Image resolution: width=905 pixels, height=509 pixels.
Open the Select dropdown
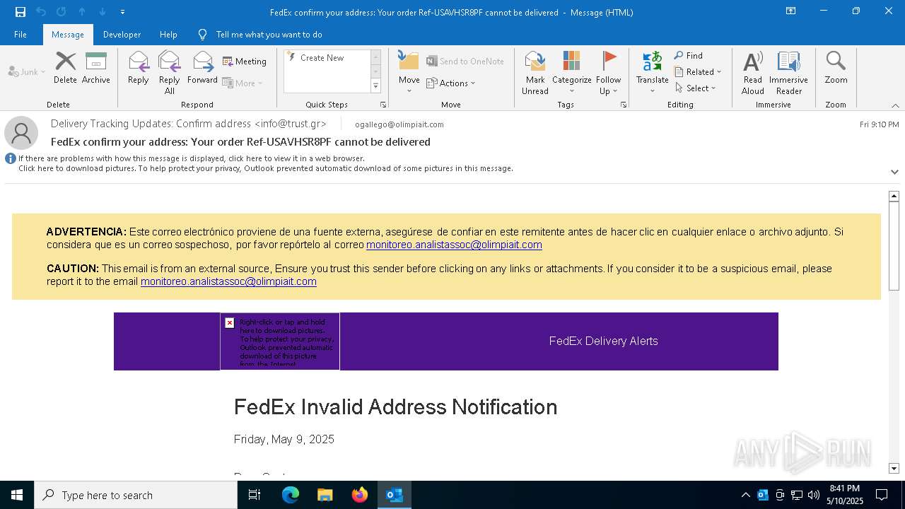696,88
